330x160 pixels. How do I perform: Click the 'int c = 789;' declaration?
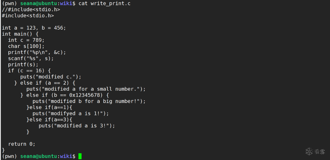pos(26,40)
